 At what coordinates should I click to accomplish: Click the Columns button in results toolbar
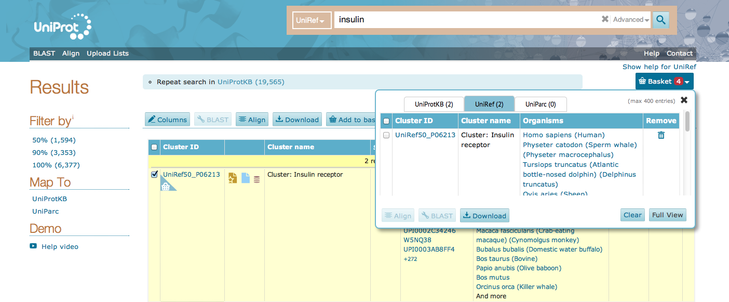[167, 120]
